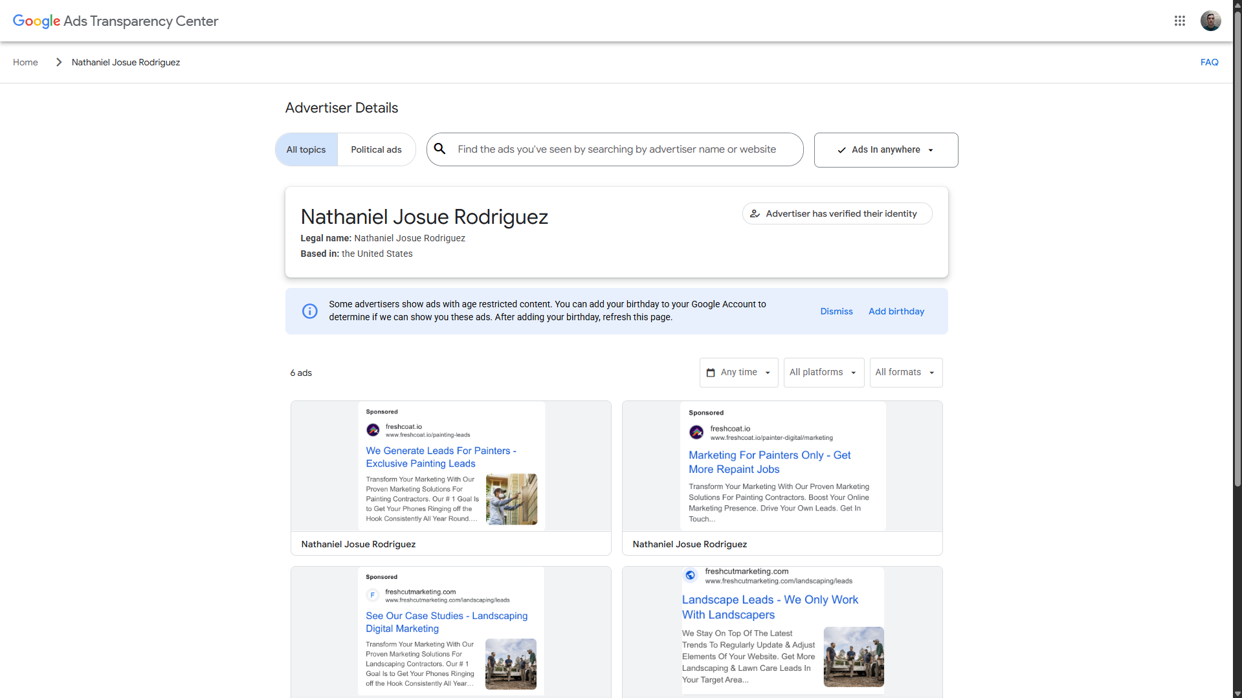Click the calendar icon in Any time filter
This screenshot has height=698, width=1242.
(x=711, y=373)
